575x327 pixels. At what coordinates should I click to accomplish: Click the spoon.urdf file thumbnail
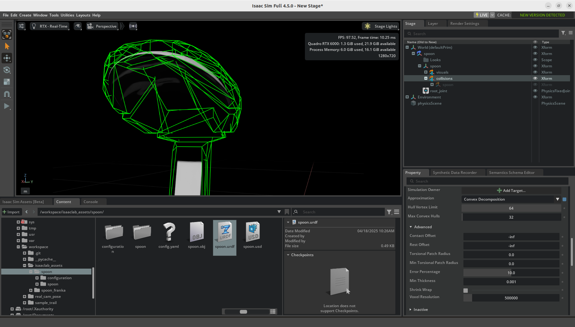[x=225, y=232]
